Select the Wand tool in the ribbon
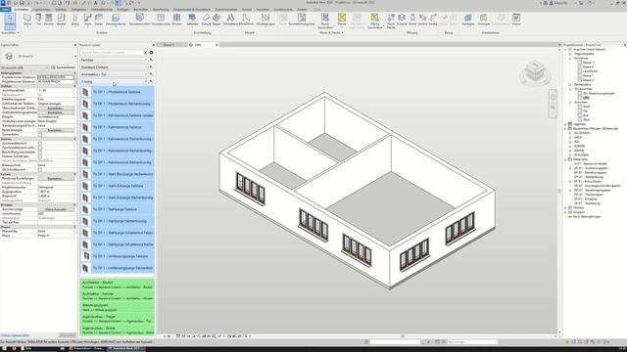This screenshot has width=627, height=352. pyautogui.click(x=27, y=20)
